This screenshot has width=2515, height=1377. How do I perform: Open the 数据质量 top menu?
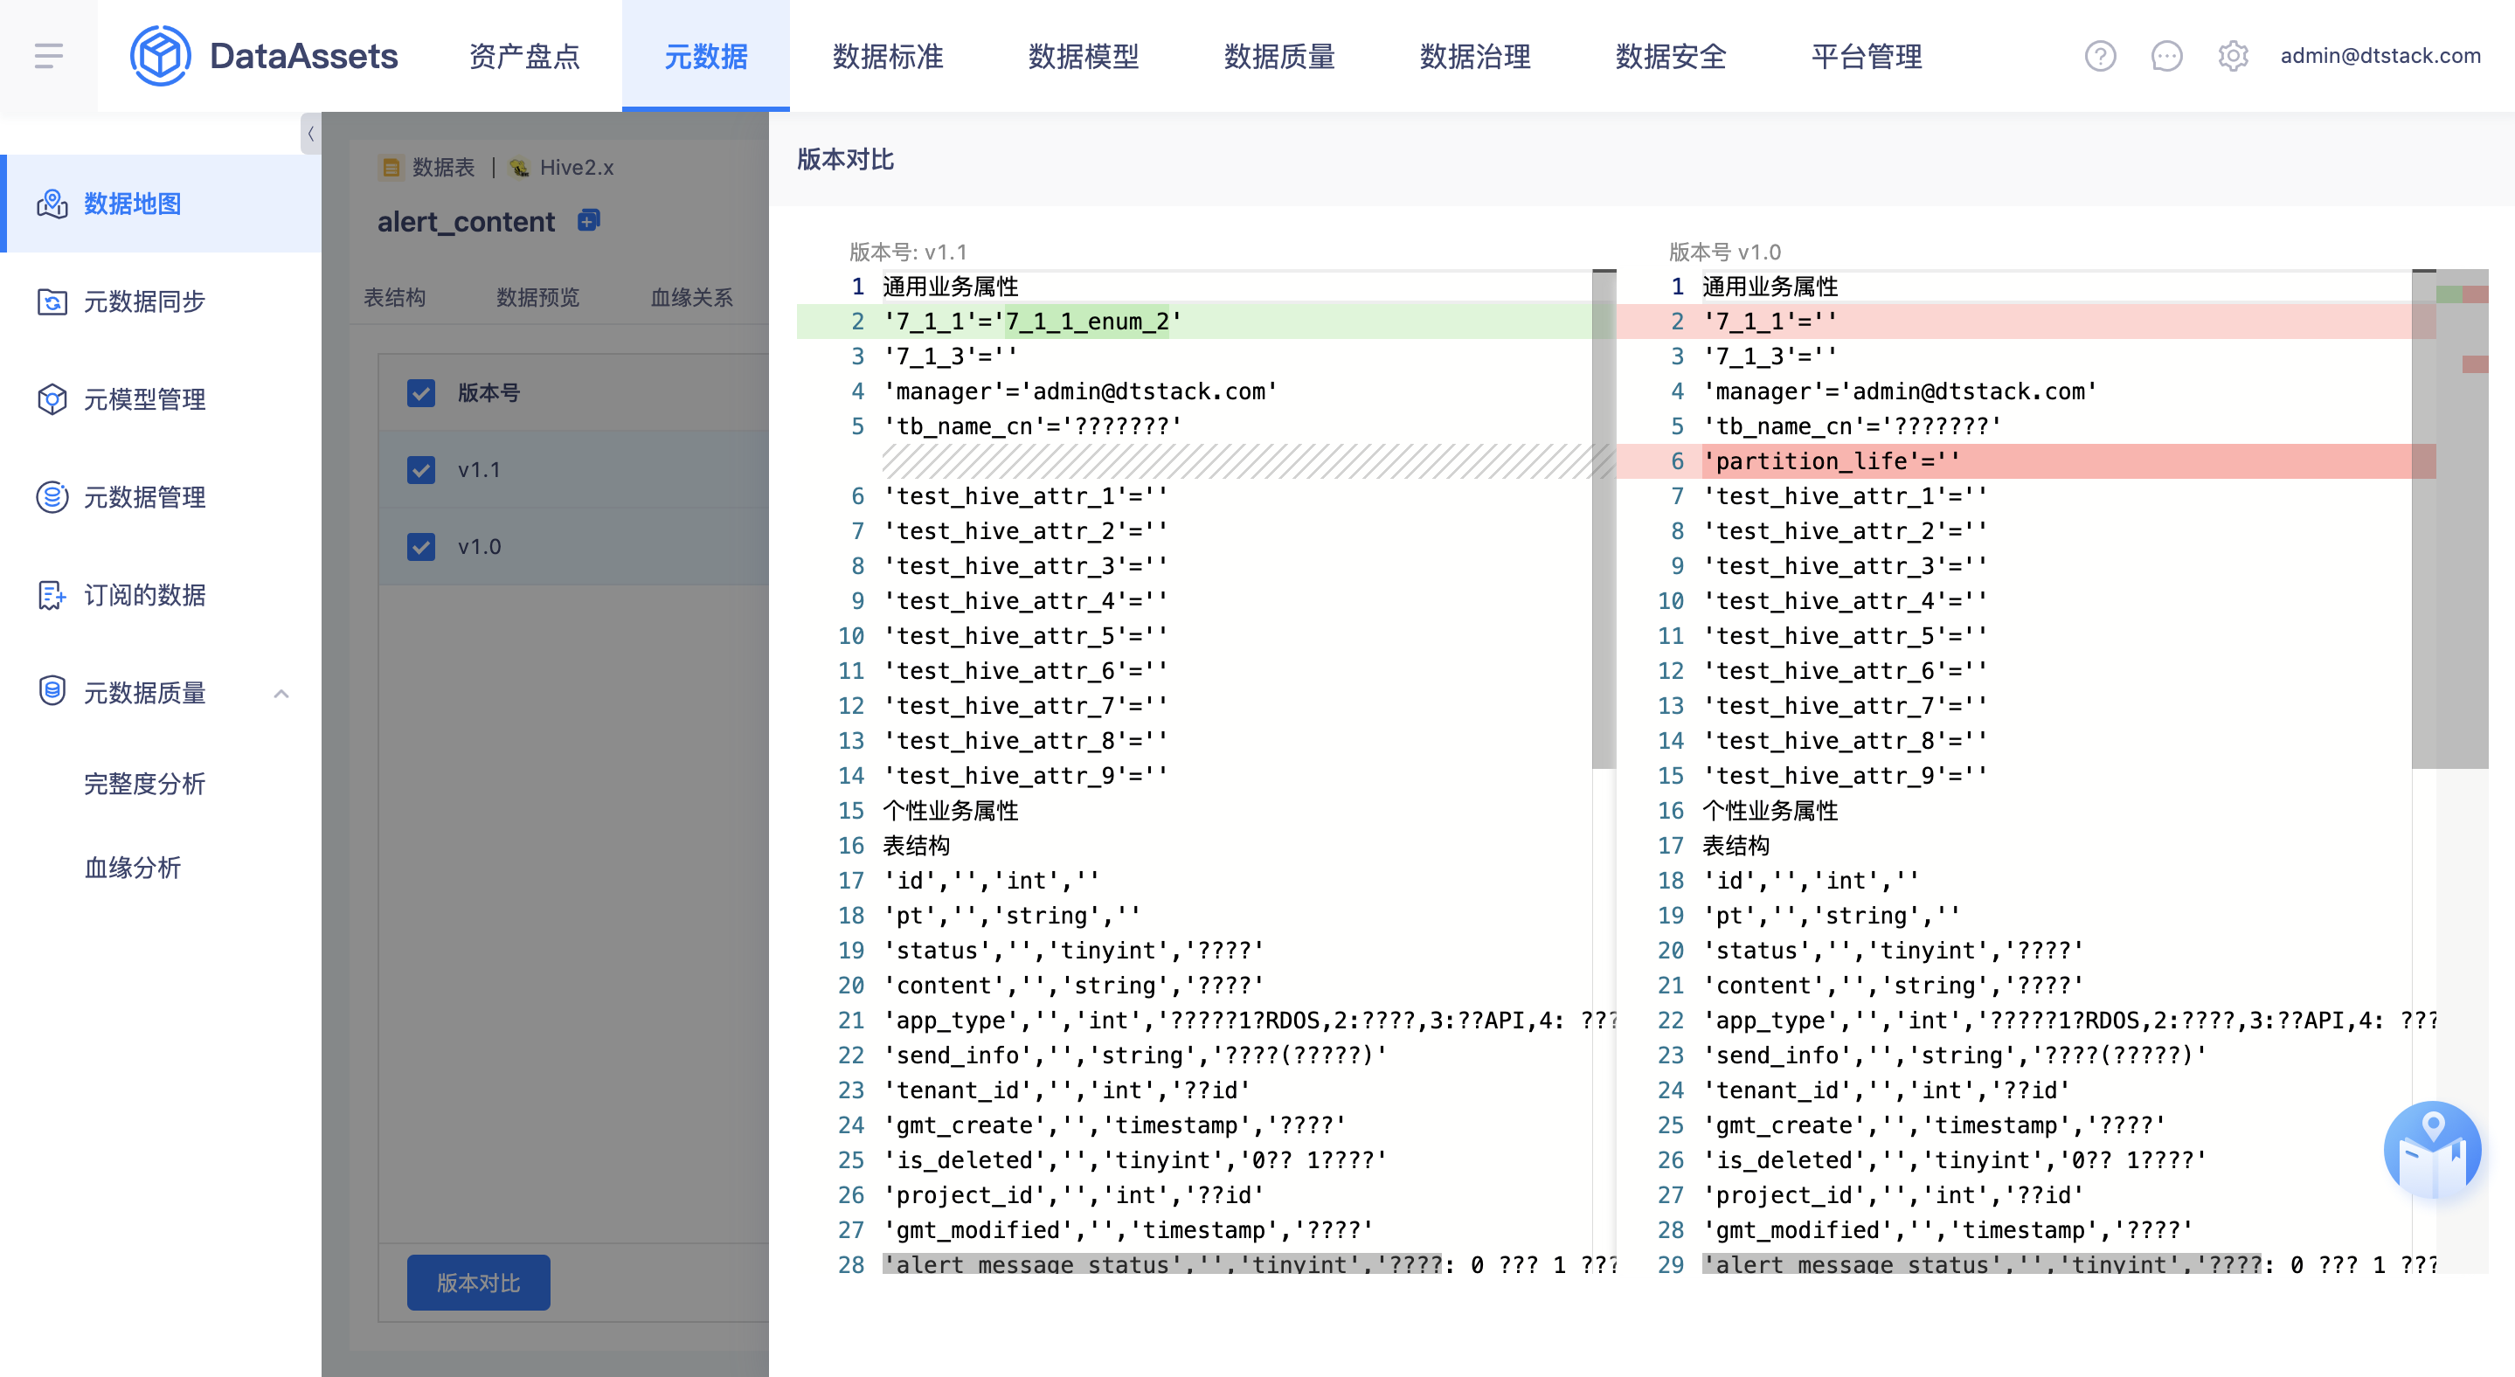[1279, 56]
